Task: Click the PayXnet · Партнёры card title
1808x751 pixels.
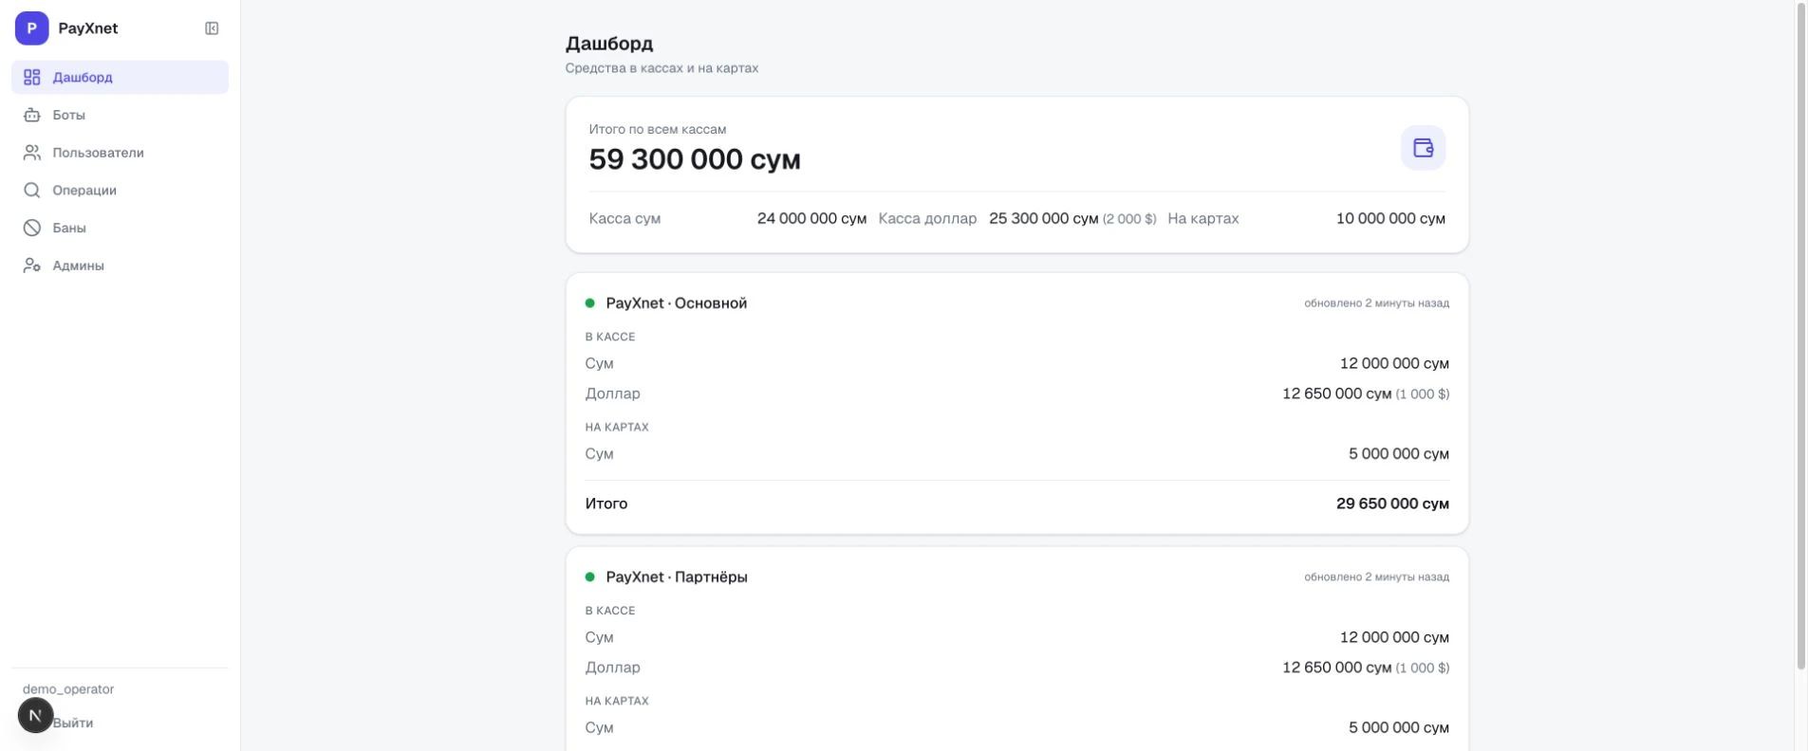Action: point(677,577)
